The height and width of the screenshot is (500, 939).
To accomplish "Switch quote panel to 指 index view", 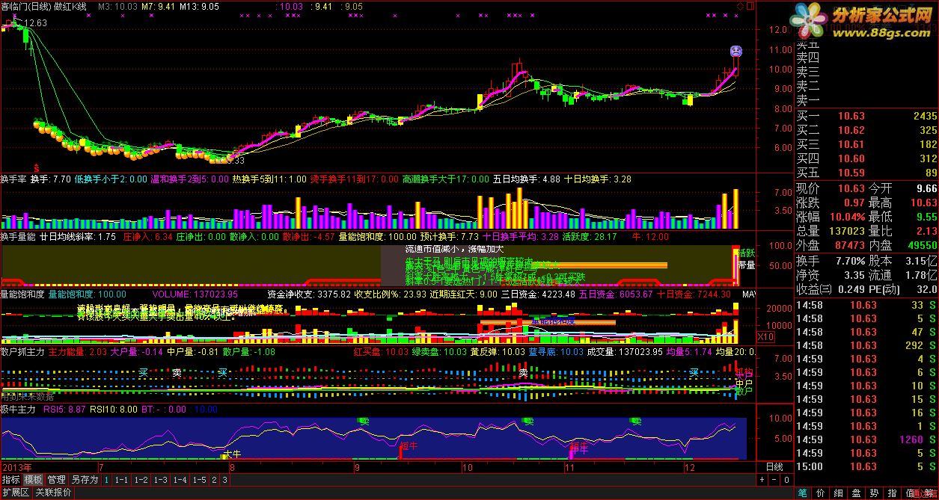I will tap(892, 493).
